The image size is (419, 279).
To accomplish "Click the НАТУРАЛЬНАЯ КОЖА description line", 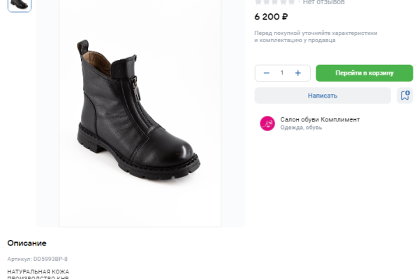I will click(38, 271).
